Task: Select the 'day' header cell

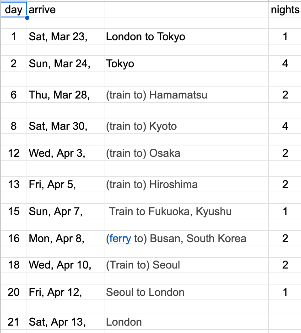Action: 14,10
